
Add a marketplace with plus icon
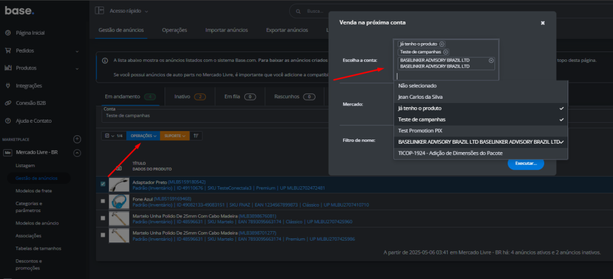tap(77, 139)
